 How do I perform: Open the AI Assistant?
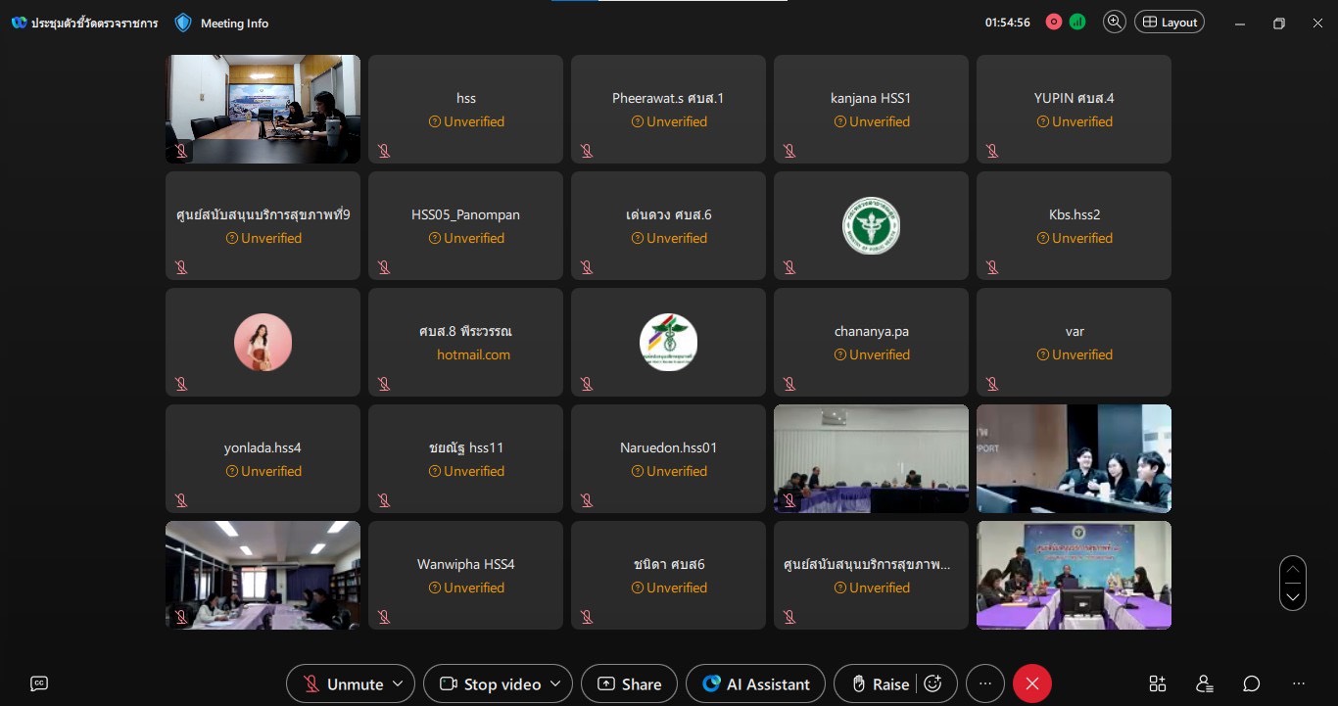756,684
